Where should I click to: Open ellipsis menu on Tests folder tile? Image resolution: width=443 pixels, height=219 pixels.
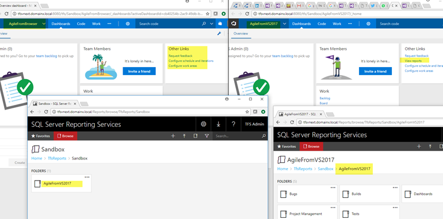click(x=395, y=208)
